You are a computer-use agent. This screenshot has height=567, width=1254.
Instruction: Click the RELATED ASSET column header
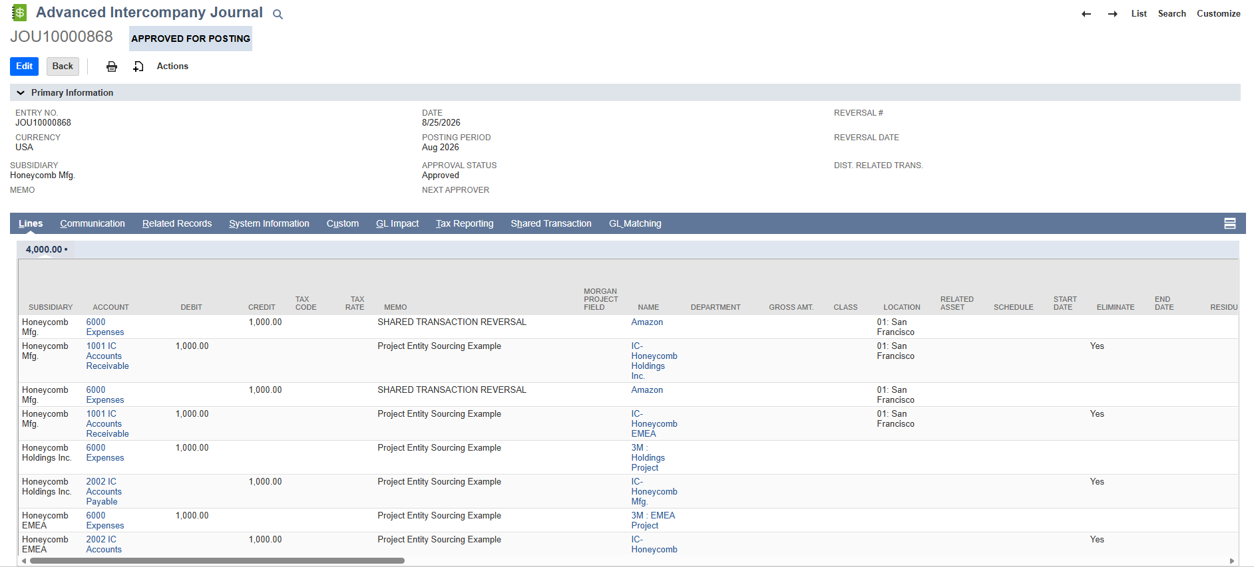tap(957, 303)
